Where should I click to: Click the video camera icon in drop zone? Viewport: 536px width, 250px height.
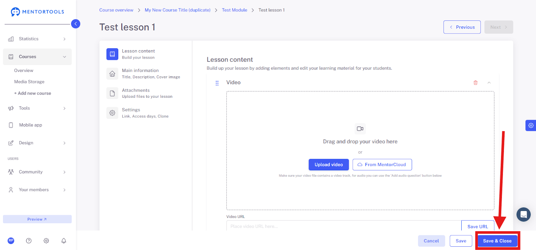360,129
